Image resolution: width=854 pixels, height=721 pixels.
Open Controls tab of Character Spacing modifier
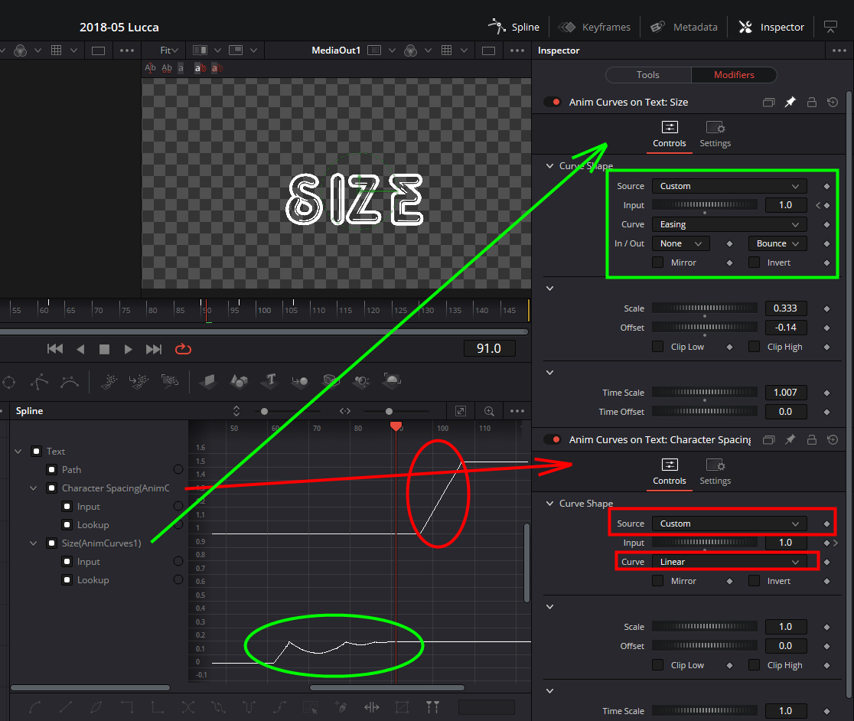pyautogui.click(x=670, y=472)
